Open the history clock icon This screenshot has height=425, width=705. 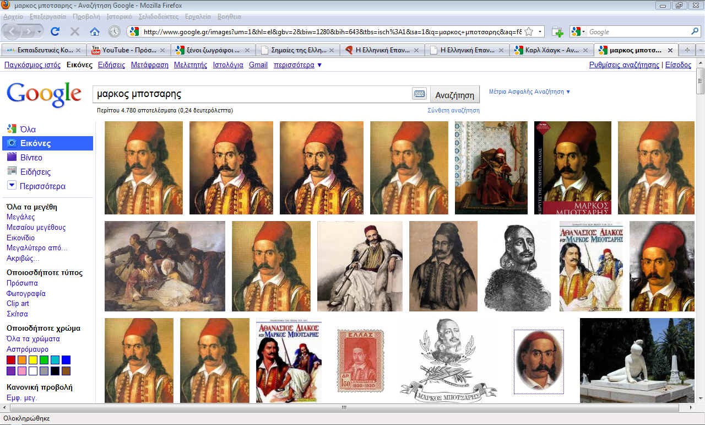pos(114,32)
